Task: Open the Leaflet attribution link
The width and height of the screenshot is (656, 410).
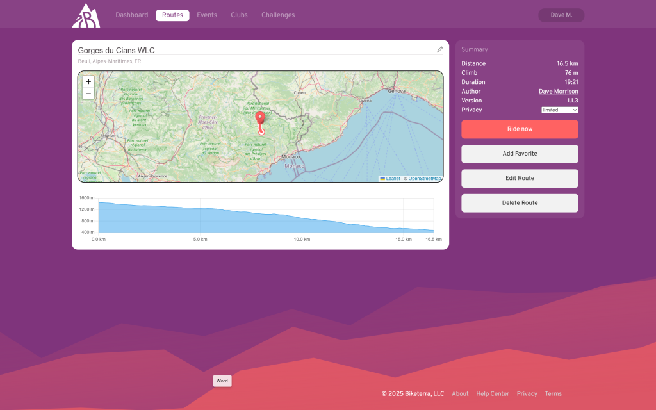Action: point(393,179)
